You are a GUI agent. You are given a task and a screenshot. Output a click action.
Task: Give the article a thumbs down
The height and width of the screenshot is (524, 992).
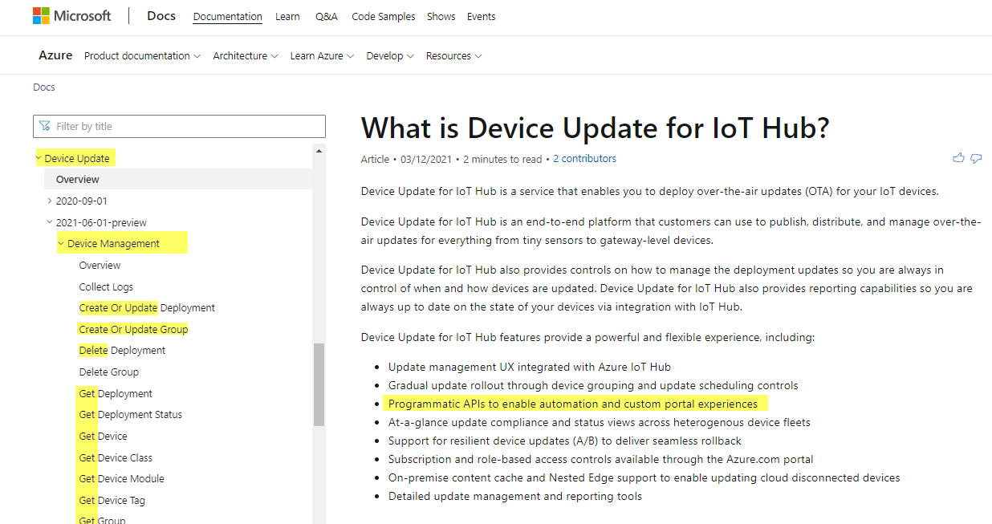click(976, 159)
